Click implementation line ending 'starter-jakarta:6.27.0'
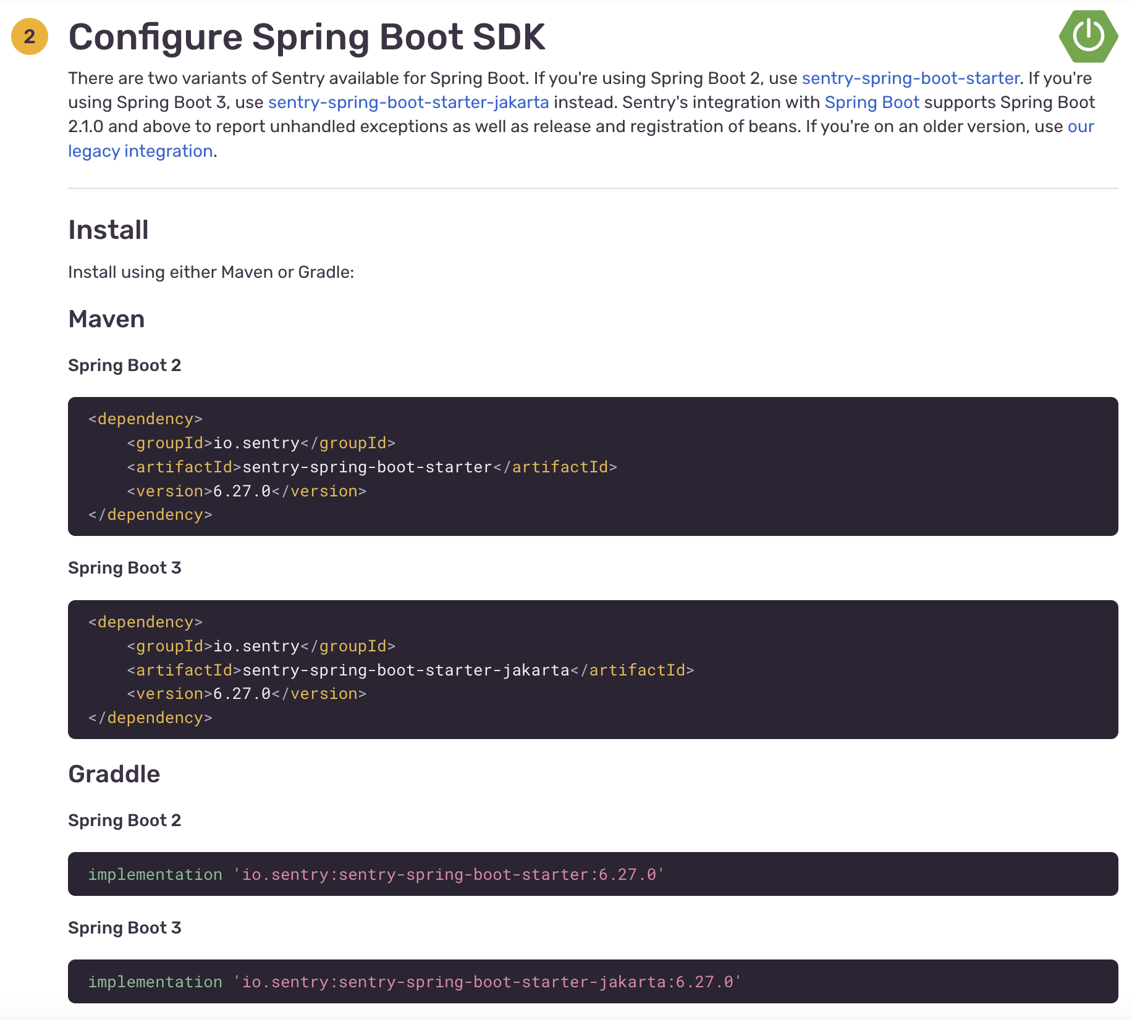 point(415,982)
